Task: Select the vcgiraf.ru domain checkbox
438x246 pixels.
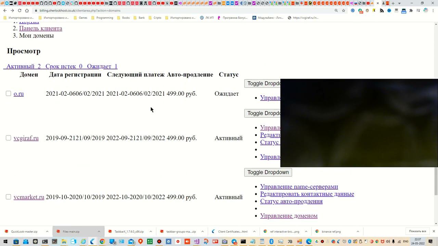Action: 9,138
